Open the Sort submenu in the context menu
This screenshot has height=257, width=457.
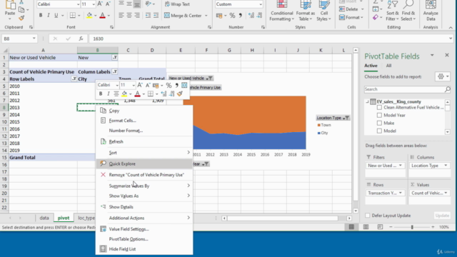coord(144,153)
